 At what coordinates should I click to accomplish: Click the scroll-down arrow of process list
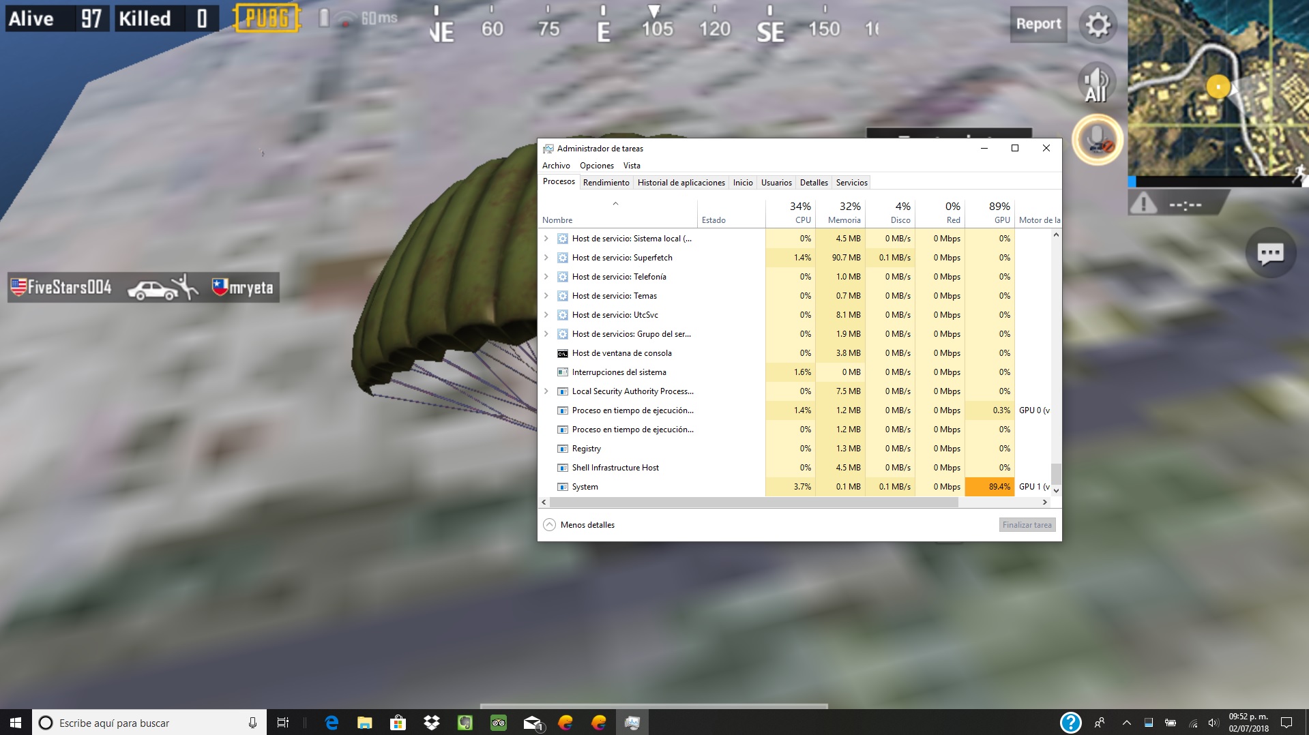click(x=1056, y=490)
